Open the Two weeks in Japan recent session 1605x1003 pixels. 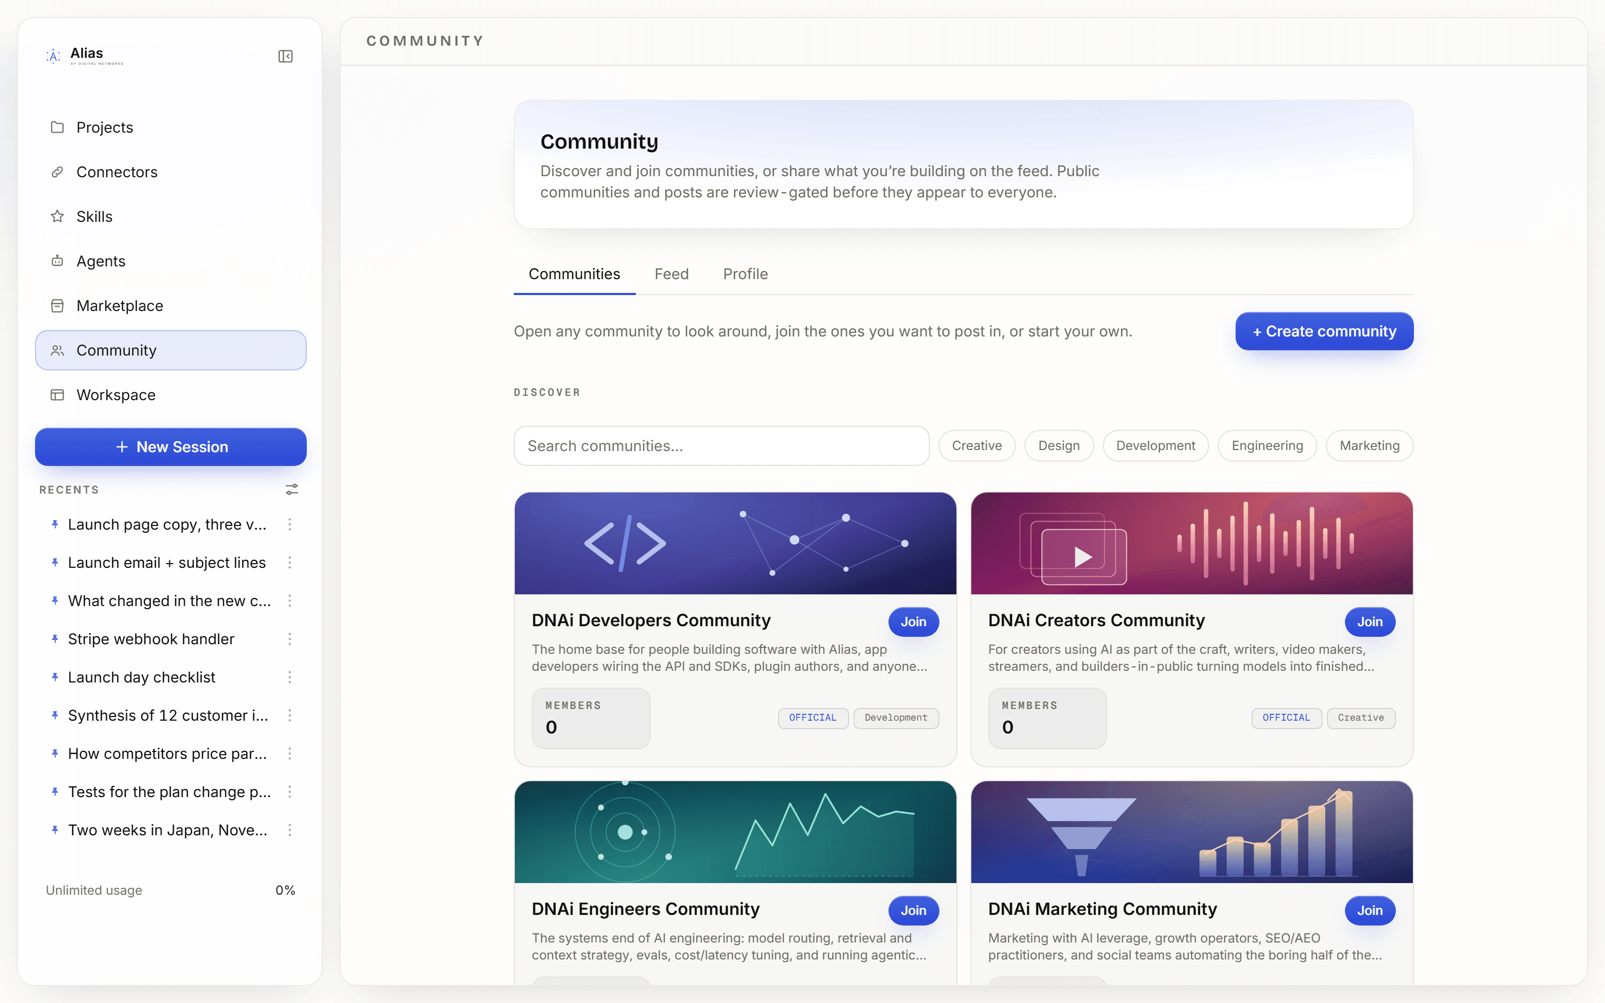(167, 831)
